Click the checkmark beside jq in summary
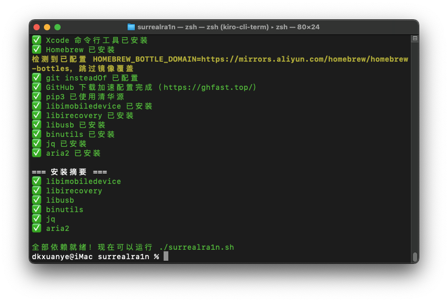448x302 pixels. point(37,219)
